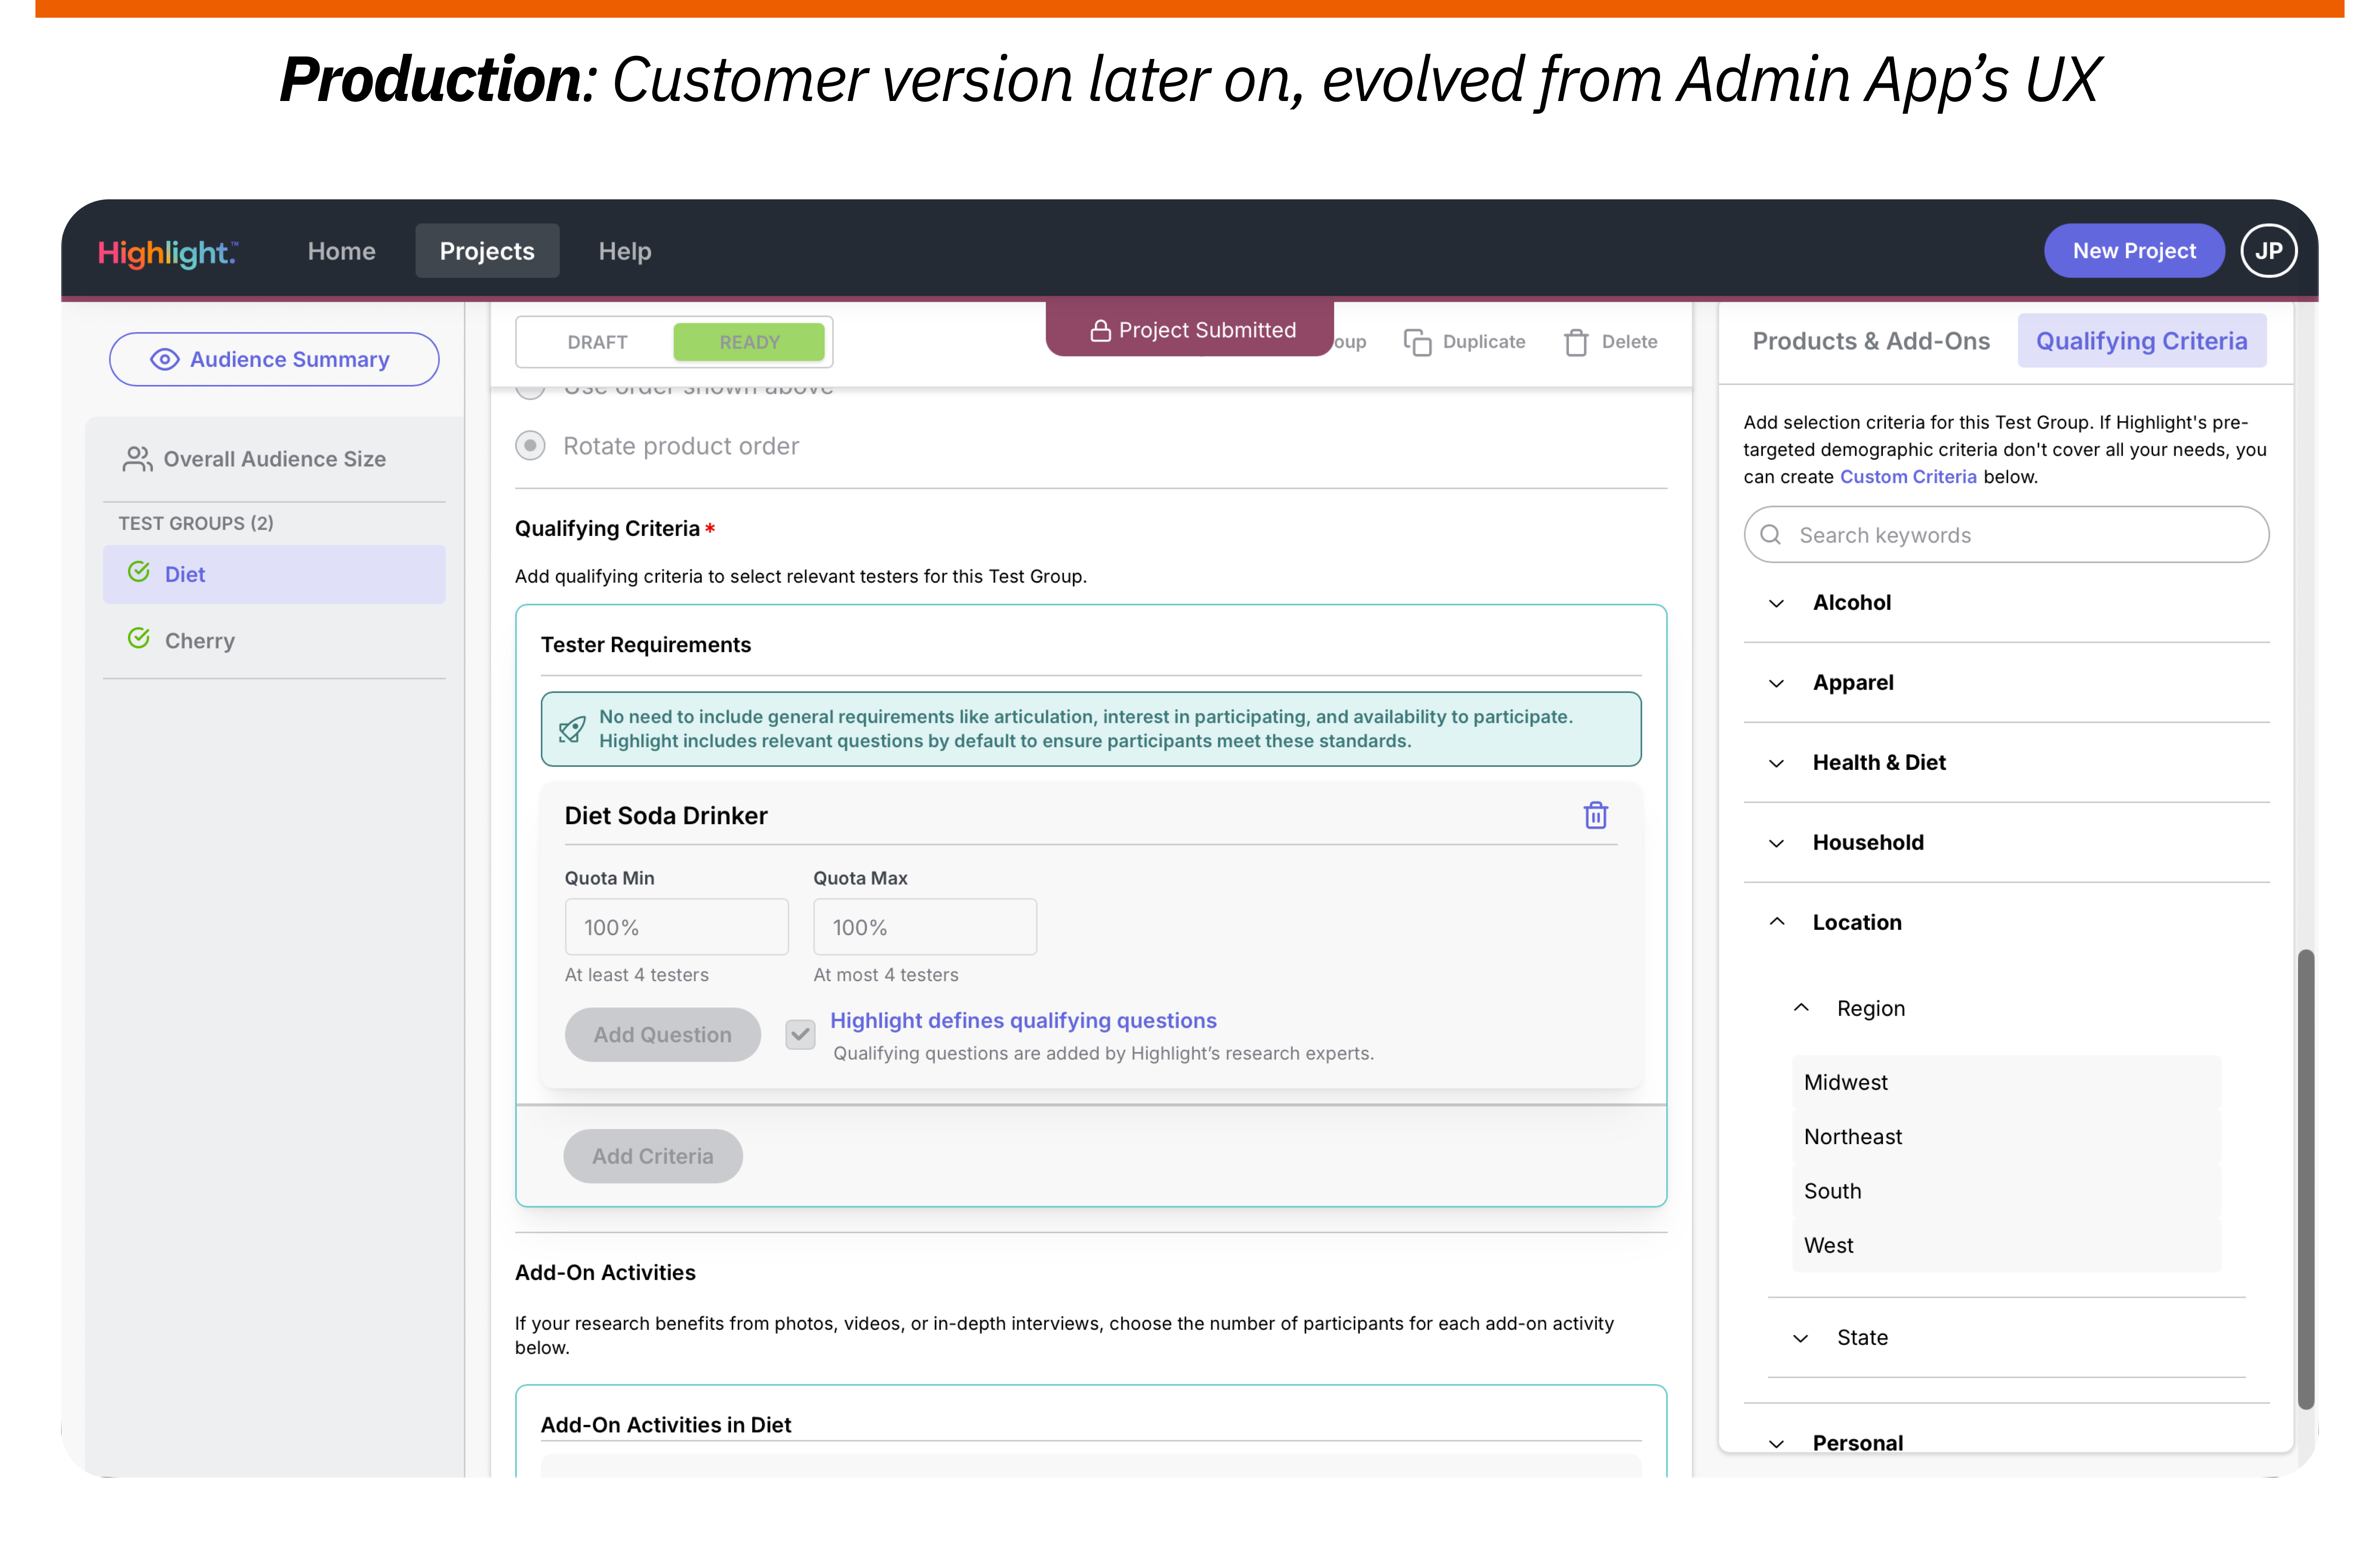Viewport: 2380px width, 1553px height.
Task: Click the green check icon next to Diet
Action: click(139, 572)
